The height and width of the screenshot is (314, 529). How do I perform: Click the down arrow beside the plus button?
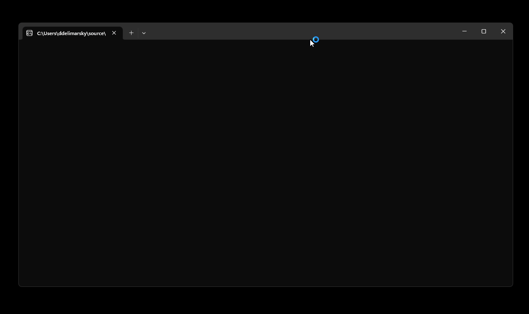144,33
